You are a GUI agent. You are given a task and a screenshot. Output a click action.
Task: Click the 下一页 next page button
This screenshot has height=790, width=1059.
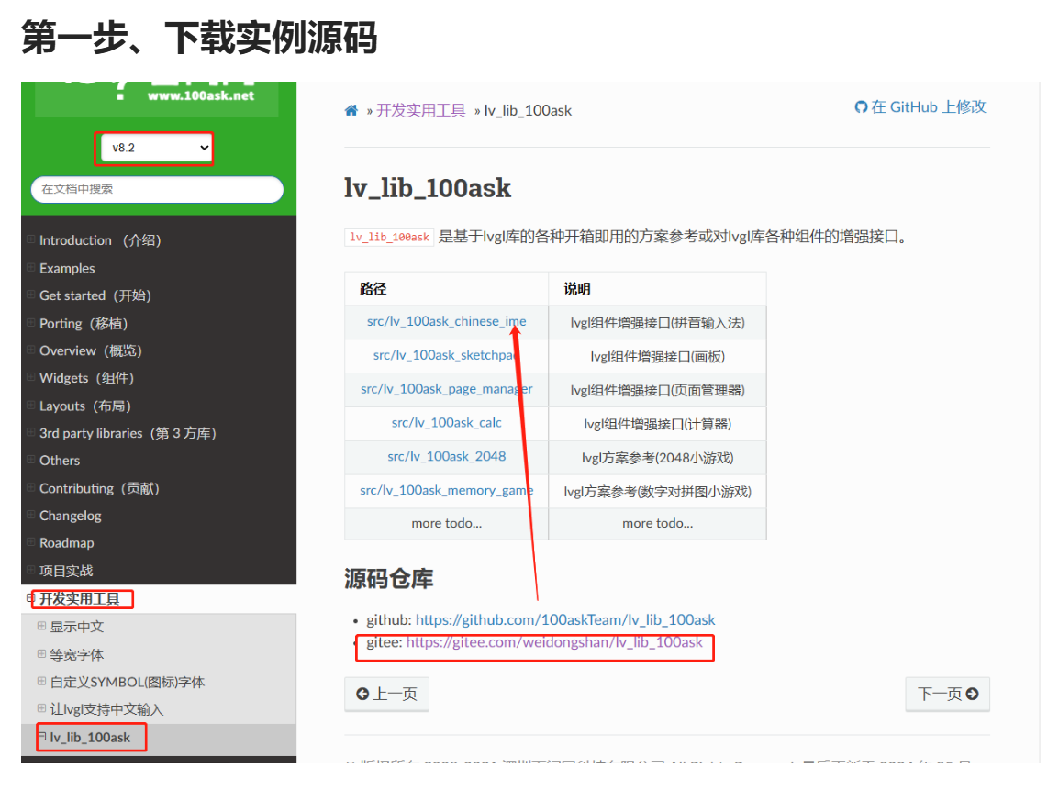click(948, 695)
